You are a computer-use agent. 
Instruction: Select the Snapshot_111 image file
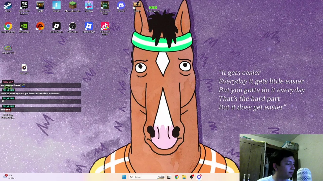click(x=8, y=50)
